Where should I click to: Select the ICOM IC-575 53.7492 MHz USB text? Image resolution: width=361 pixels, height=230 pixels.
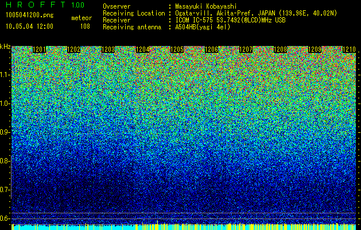click(x=231, y=20)
